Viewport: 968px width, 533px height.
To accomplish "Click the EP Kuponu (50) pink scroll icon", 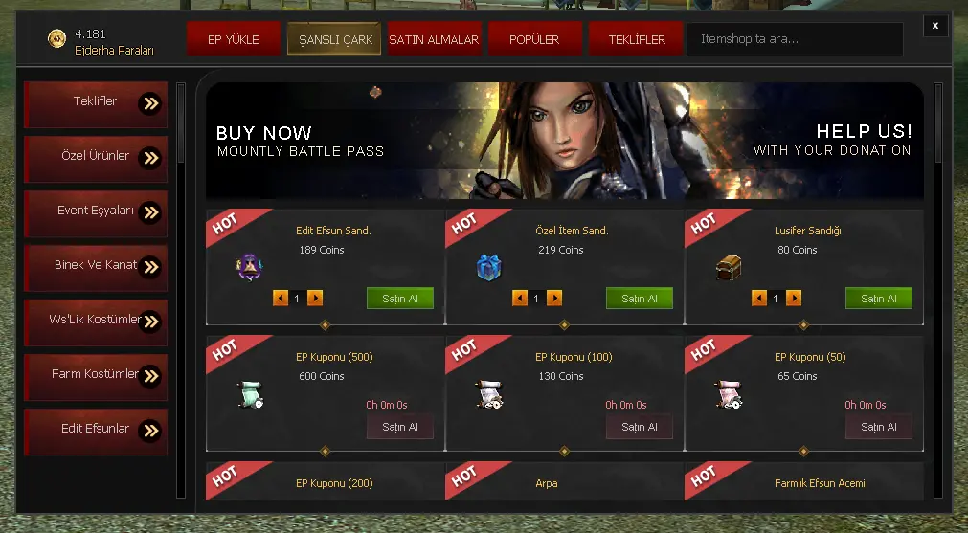I will [x=729, y=395].
